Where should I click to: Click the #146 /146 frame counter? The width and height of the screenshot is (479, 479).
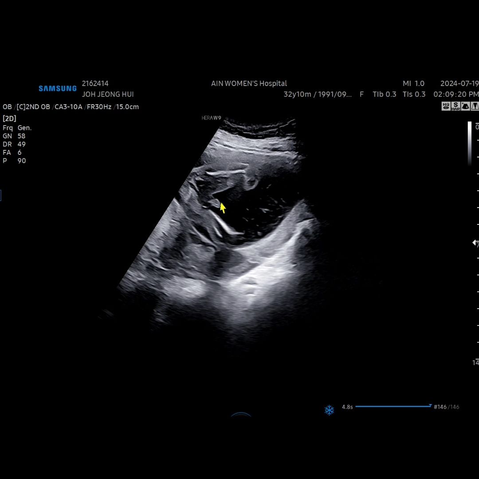(x=446, y=407)
